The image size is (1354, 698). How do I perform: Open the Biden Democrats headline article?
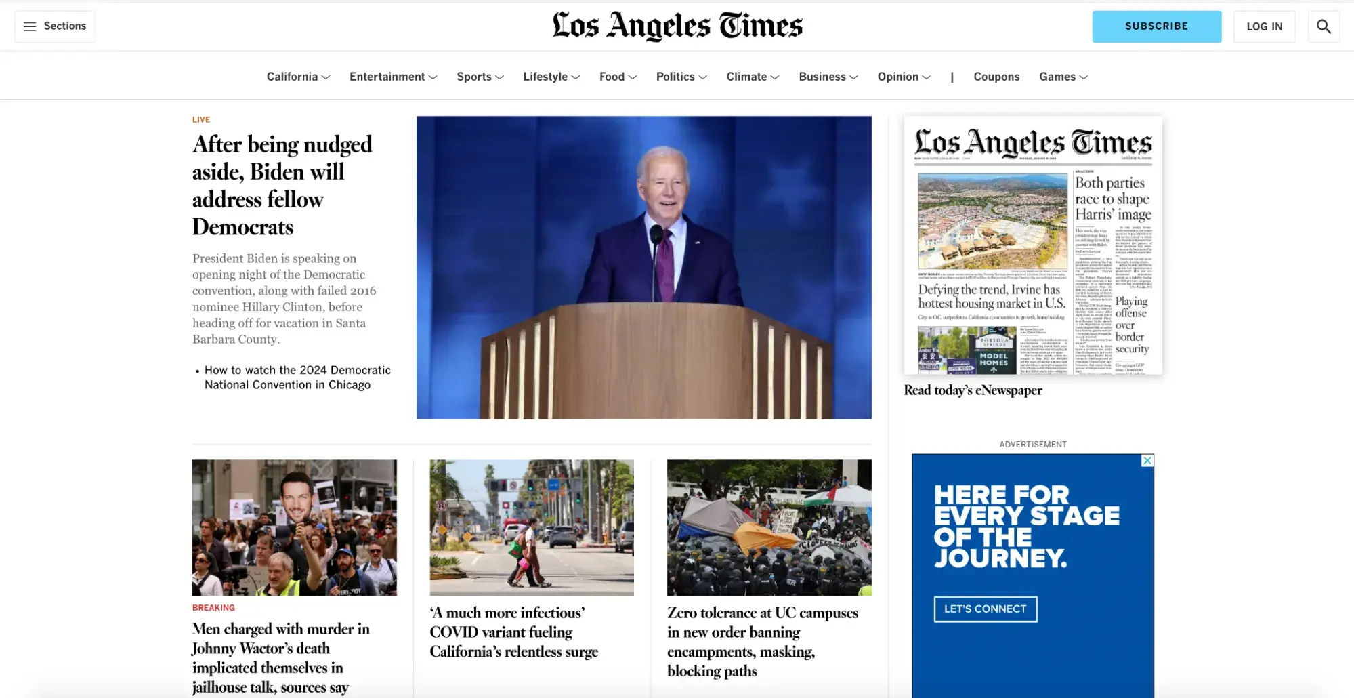pyautogui.click(x=282, y=185)
